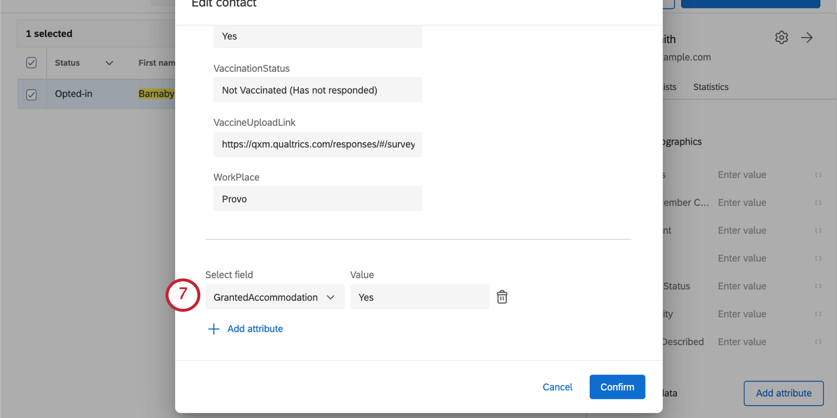The width and height of the screenshot is (837, 418).
Task: Toggle the select-all checkbox in table header
Action: (32, 63)
